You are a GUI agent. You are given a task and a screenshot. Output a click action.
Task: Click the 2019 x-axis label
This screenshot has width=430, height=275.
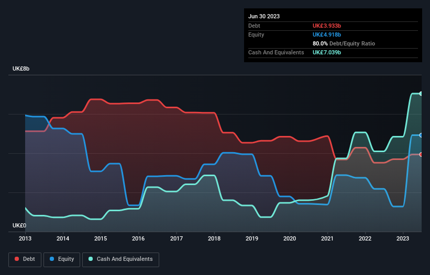point(252,238)
